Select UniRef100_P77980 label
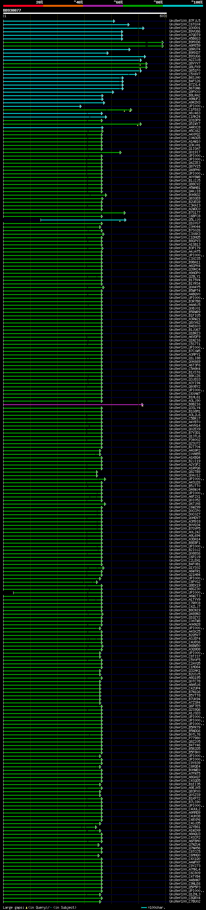Screen dimensions: 206x910 tap(185, 738)
